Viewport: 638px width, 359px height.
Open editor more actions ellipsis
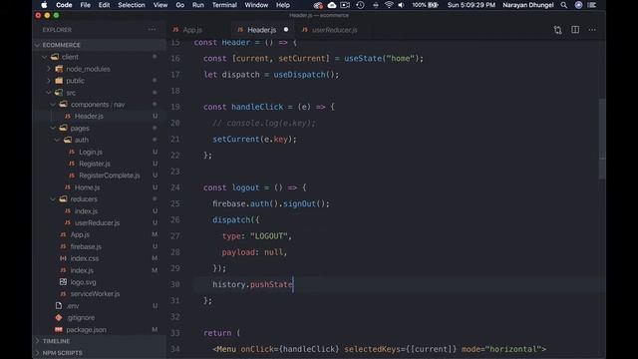(592, 30)
